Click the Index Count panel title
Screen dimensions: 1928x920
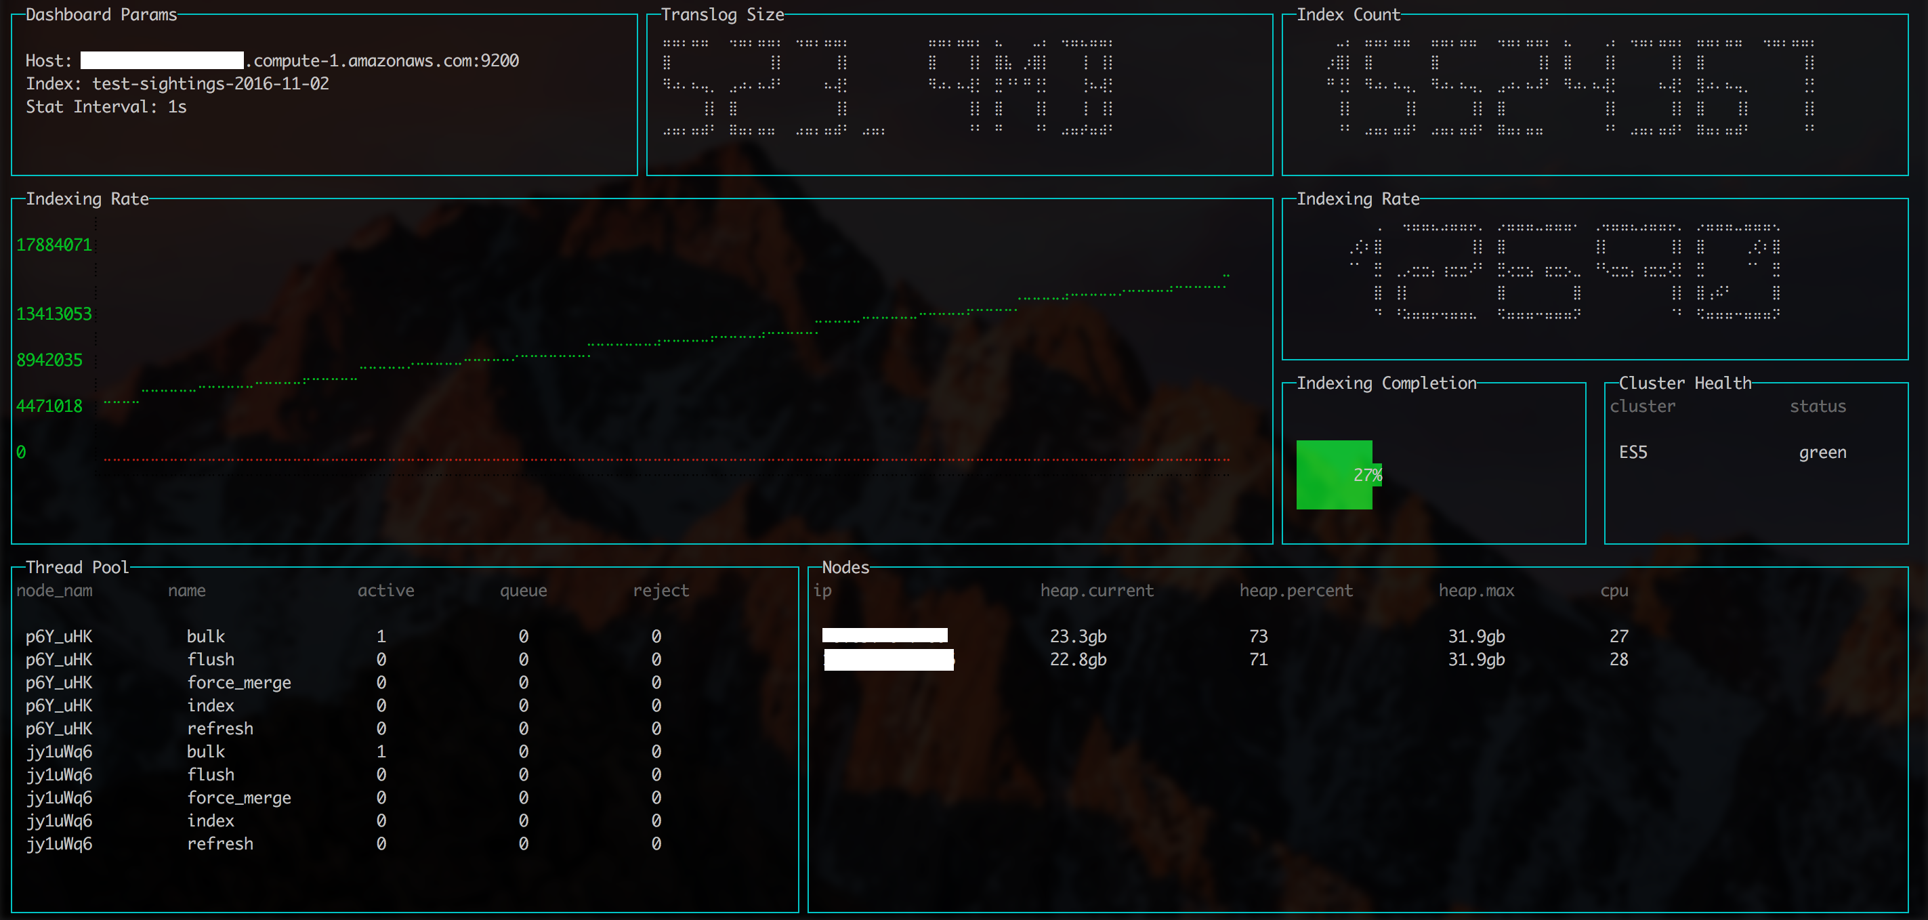1347,15
